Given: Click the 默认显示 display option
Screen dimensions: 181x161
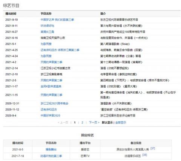Looking at the screenshot, I should [107, 122].
